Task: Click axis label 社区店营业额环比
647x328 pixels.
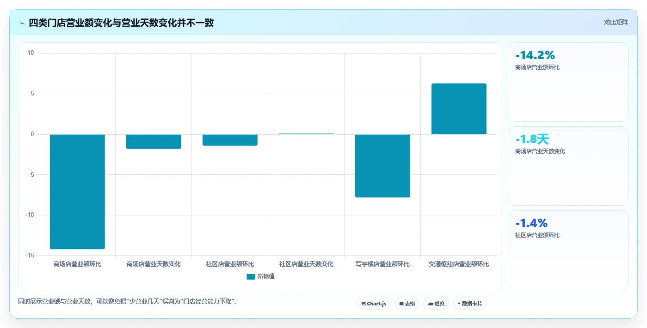Action: point(230,264)
